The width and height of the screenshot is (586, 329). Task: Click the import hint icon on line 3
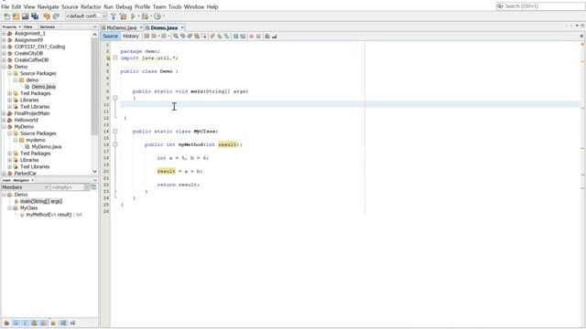pyautogui.click(x=108, y=58)
